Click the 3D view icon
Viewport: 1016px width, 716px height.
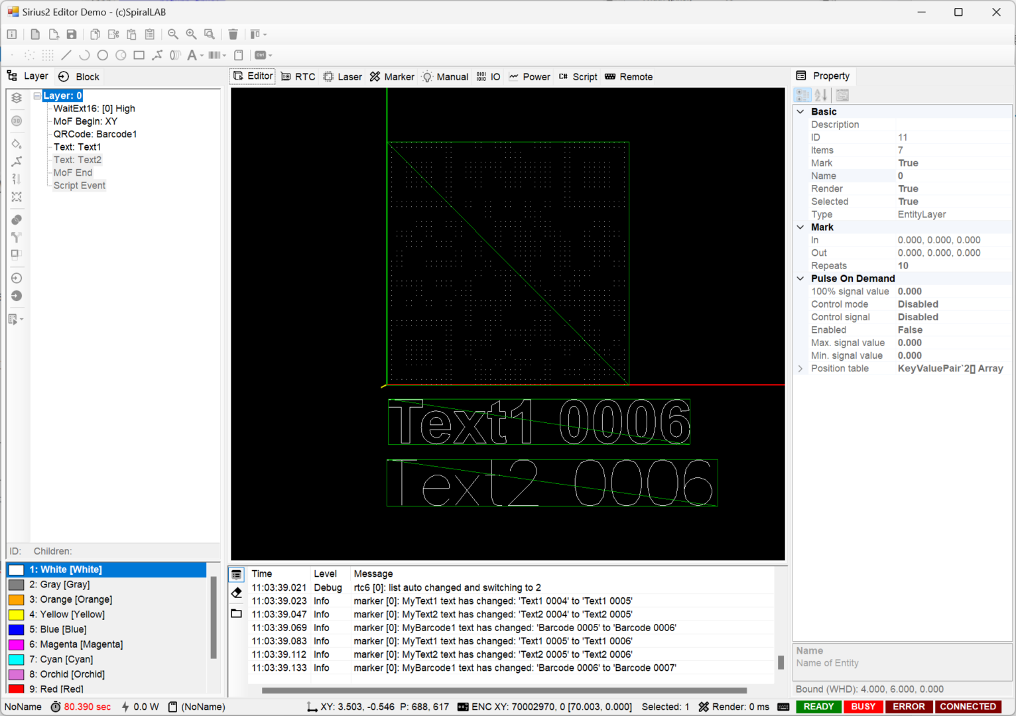point(17,121)
